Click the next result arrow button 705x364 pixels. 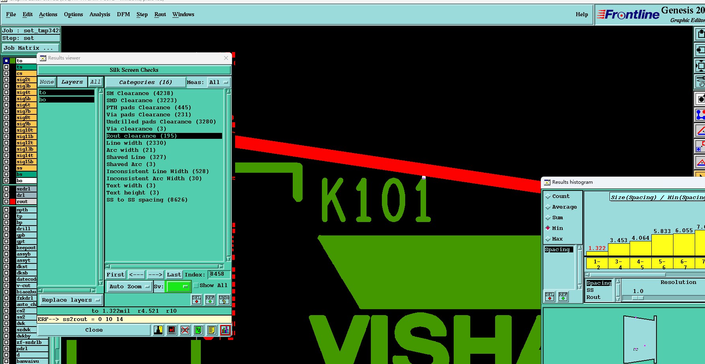pos(155,274)
